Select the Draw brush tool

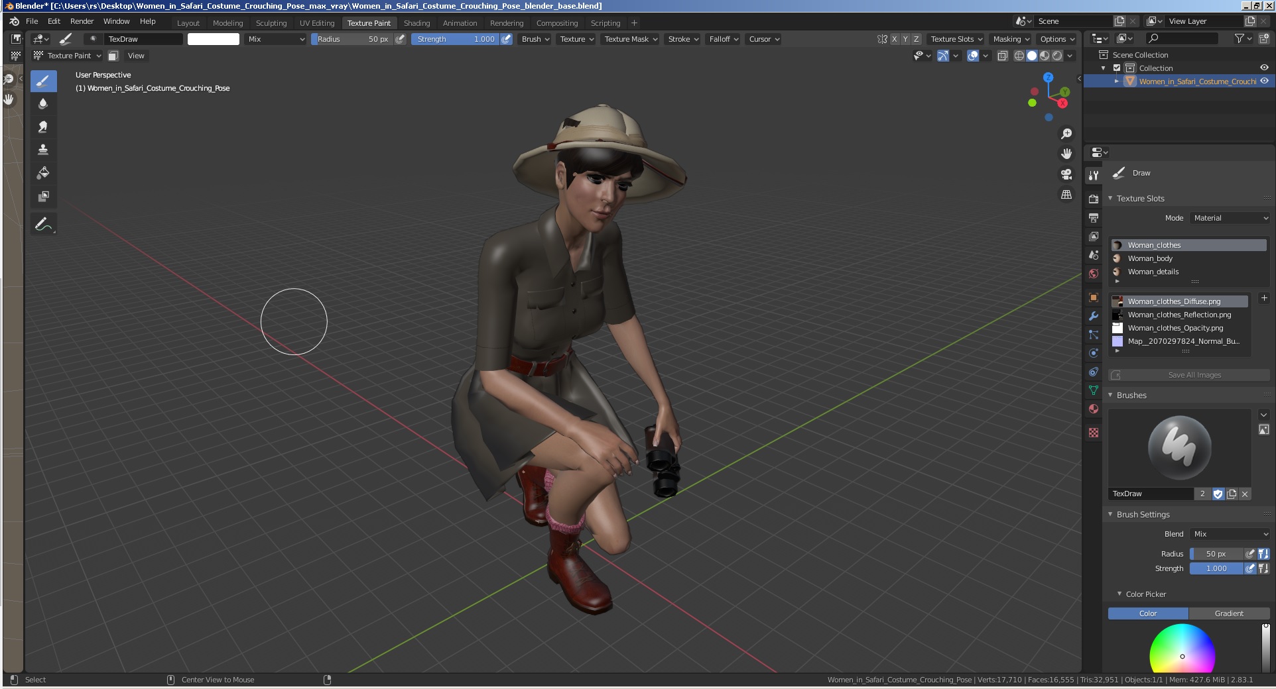point(43,81)
